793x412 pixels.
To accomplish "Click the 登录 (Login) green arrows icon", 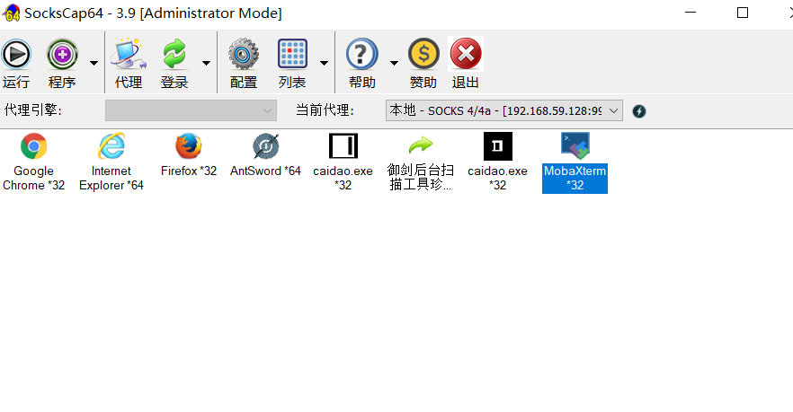I will point(174,54).
